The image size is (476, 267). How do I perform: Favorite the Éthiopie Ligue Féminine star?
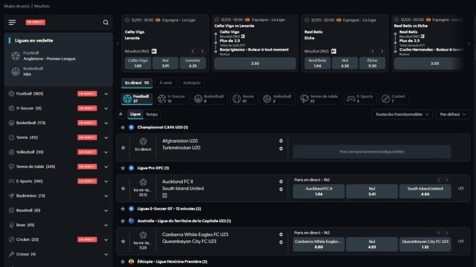(x=123, y=261)
